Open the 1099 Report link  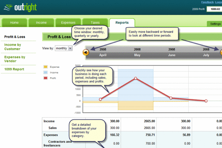(x=14, y=69)
